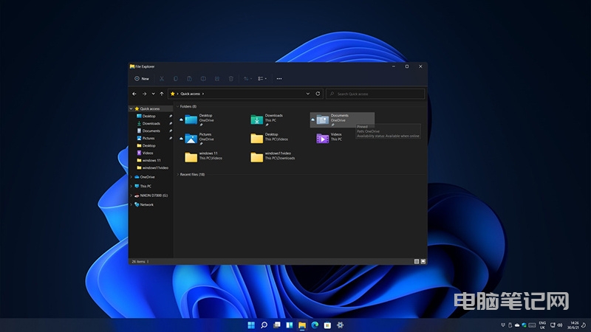Expand the Recent files (18) group
Screen dimensions: 591x332
(177, 175)
